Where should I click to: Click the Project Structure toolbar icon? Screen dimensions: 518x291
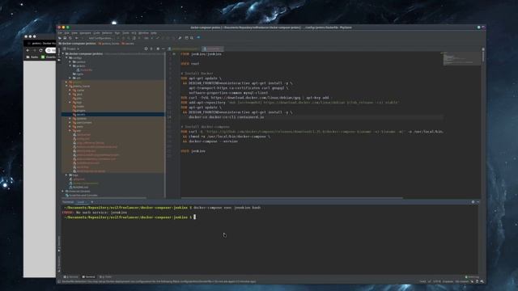click(186, 38)
